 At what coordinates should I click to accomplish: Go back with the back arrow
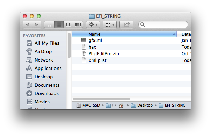[28, 24]
